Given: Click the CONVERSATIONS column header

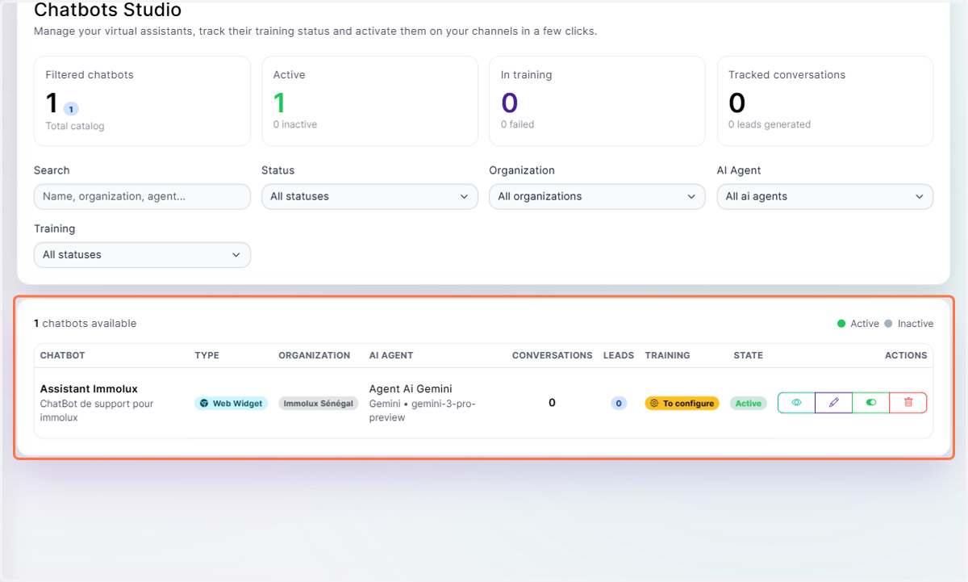Looking at the screenshot, I should 553,355.
